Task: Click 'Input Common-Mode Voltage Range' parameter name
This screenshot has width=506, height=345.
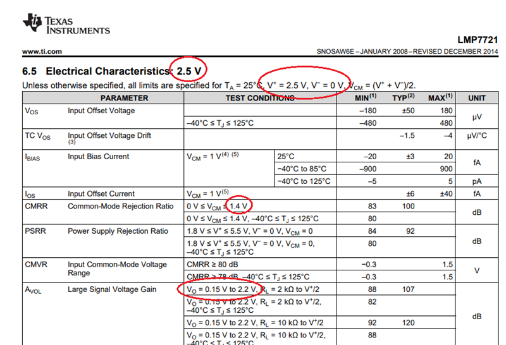Action: [117, 269]
